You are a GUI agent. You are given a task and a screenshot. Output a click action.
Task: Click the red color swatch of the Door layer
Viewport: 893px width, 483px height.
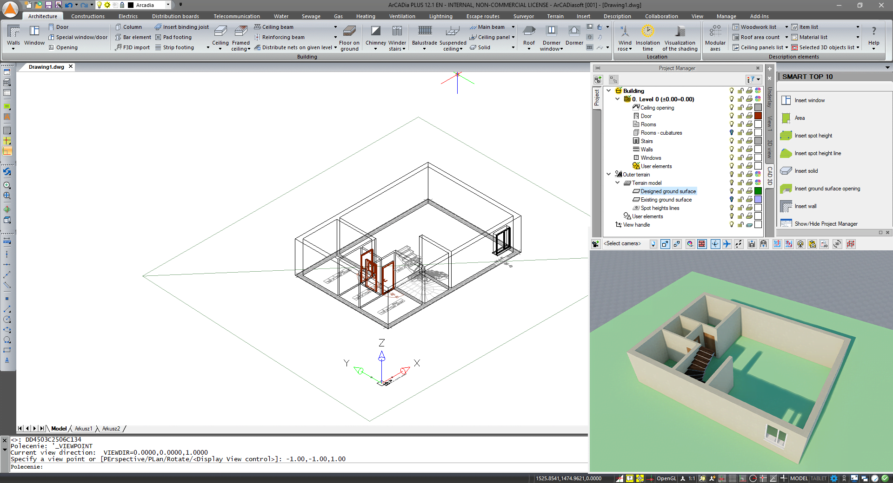pos(758,116)
